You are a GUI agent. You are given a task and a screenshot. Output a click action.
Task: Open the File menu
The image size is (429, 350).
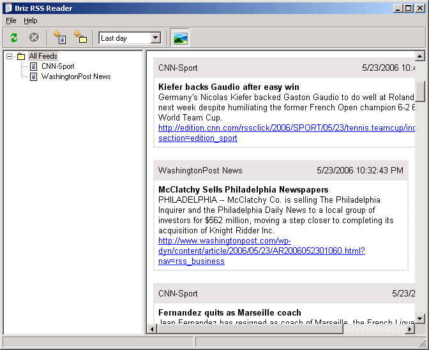tap(11, 20)
